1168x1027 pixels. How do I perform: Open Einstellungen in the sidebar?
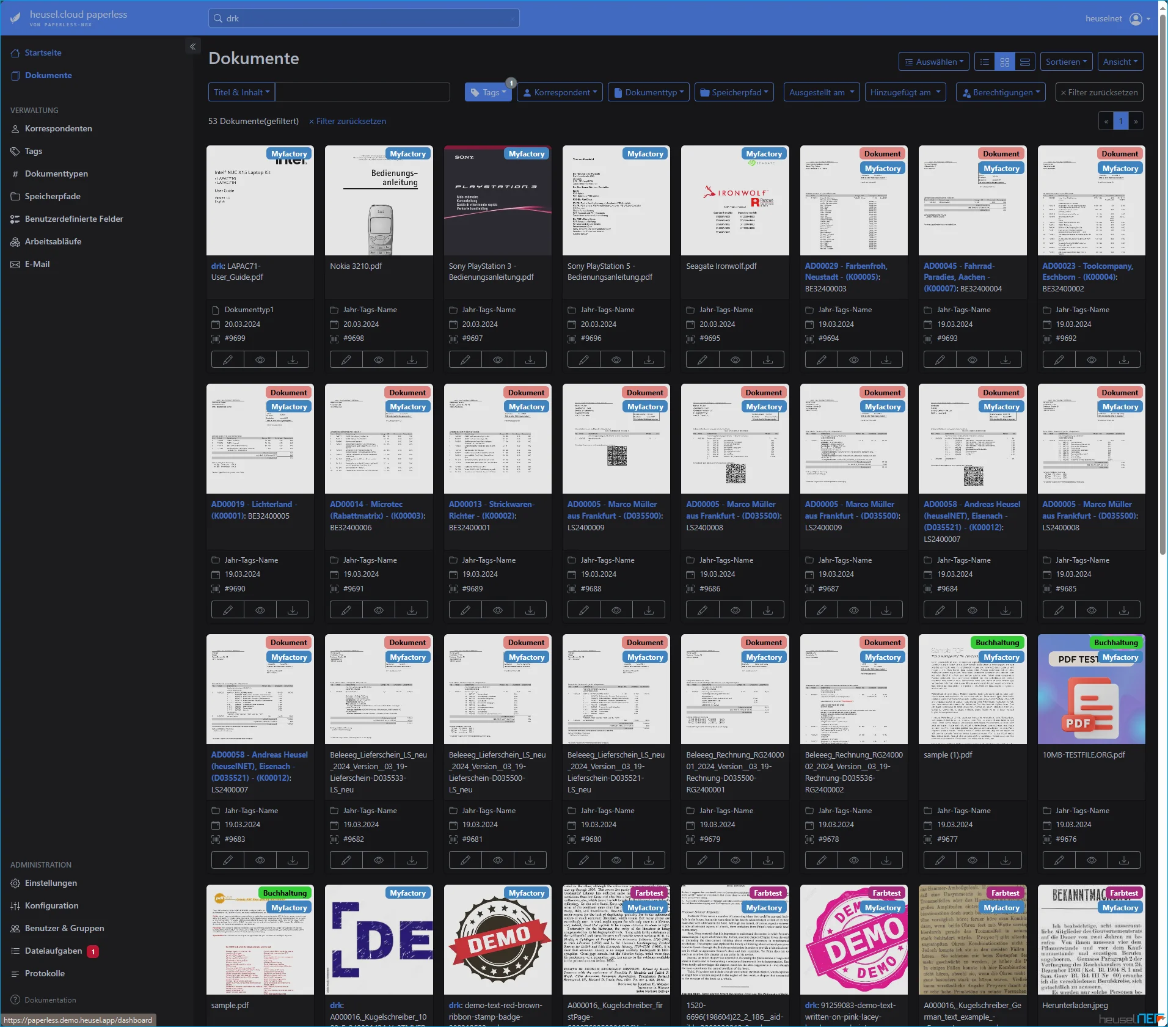[51, 883]
